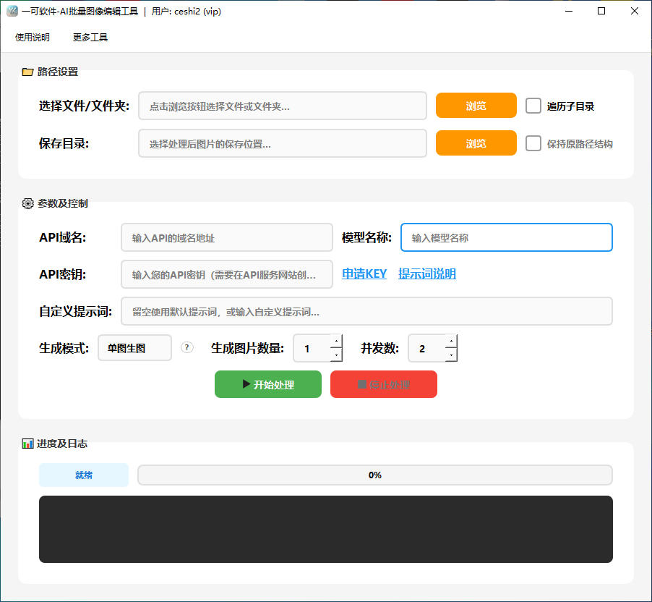This screenshot has height=602, width=652.
Task: Click the question mark help icon
Action: (x=186, y=347)
